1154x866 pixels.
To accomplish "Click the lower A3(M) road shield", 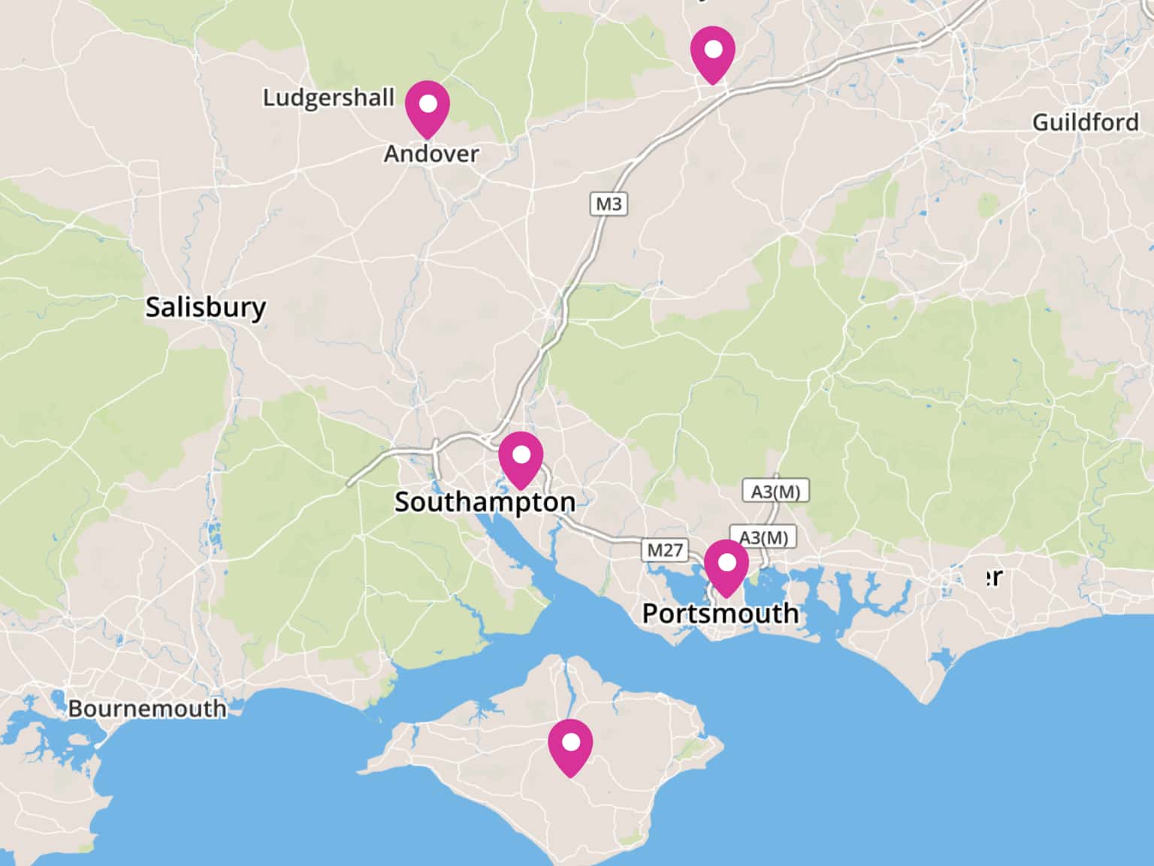I will click(763, 537).
